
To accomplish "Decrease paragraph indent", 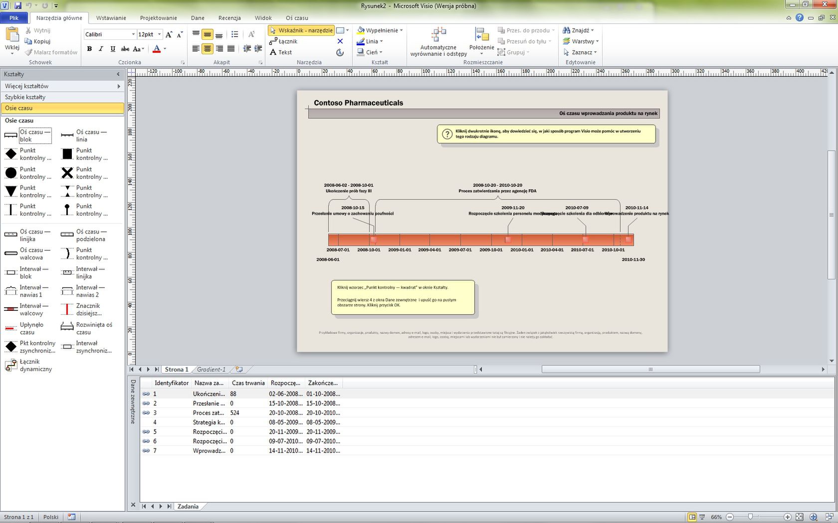I will [x=247, y=49].
